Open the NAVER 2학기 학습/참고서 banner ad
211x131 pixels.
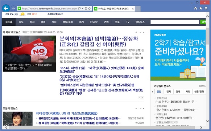[178, 55]
